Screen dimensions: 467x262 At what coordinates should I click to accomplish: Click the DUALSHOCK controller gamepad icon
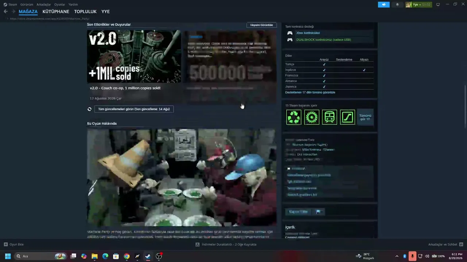(x=290, y=40)
